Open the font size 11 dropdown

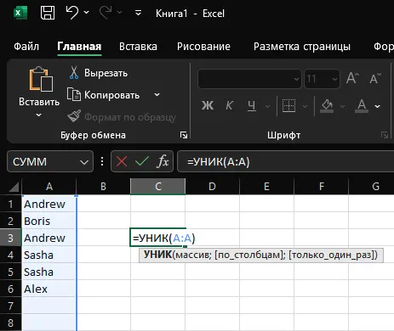[334, 79]
